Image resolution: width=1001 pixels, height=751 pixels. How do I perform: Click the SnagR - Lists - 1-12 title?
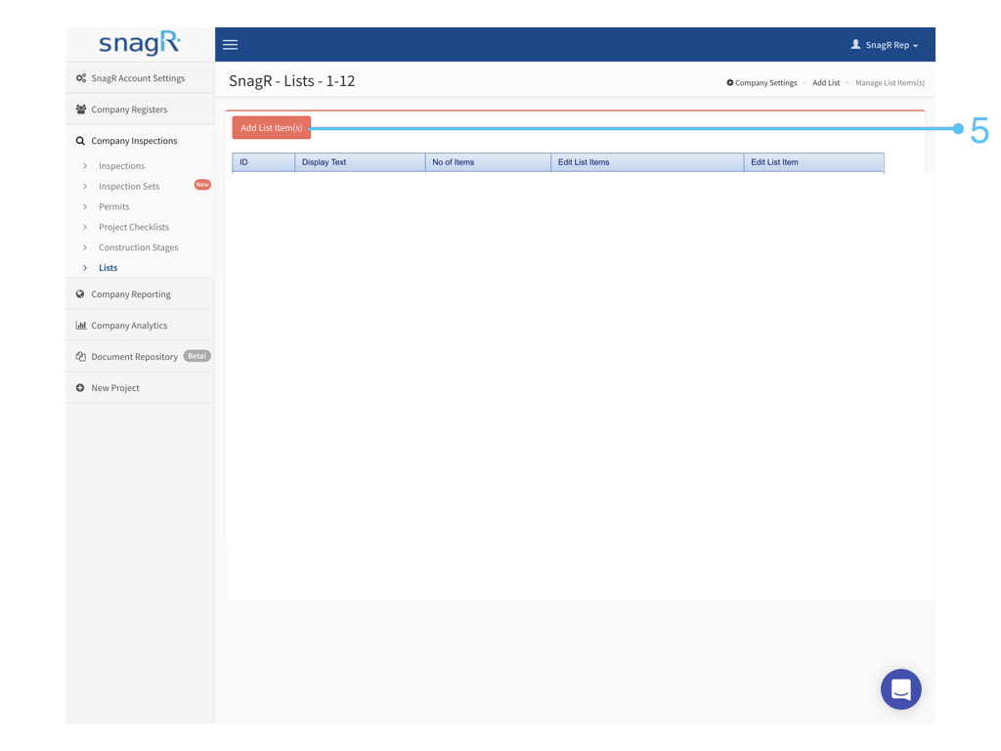pos(291,81)
